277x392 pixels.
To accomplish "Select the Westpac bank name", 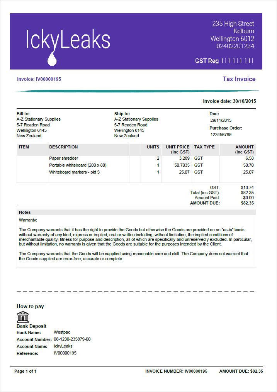I will tap(62, 332).
